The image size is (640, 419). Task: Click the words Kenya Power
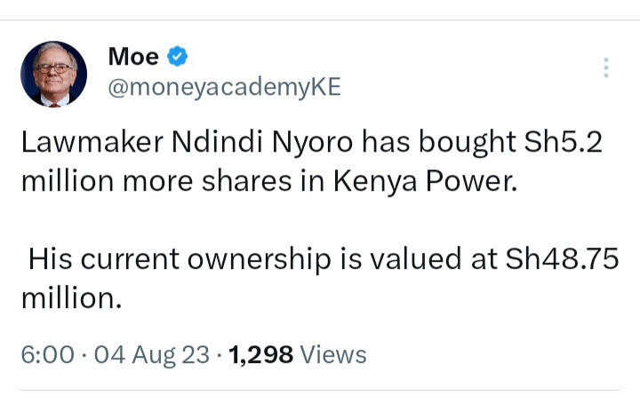click(x=425, y=181)
